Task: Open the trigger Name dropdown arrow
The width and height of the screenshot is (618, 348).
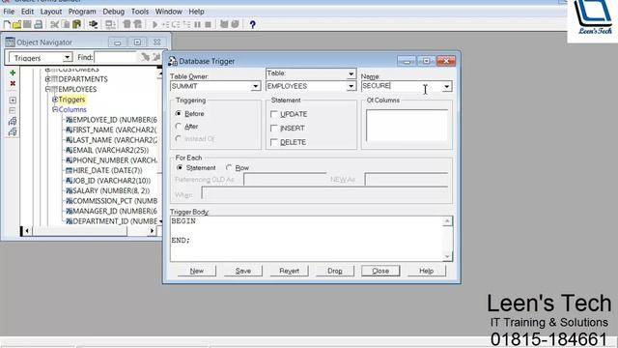Action: pos(446,86)
